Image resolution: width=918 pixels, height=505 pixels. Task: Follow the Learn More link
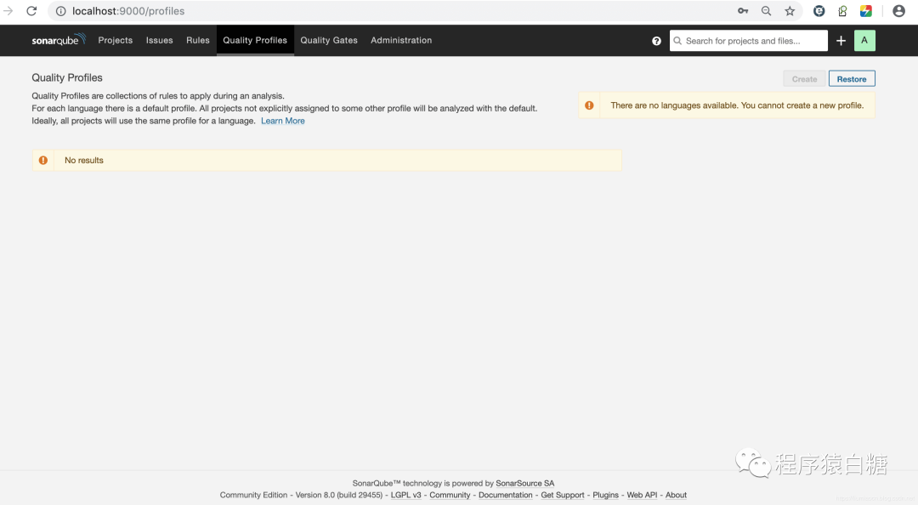[x=283, y=121]
